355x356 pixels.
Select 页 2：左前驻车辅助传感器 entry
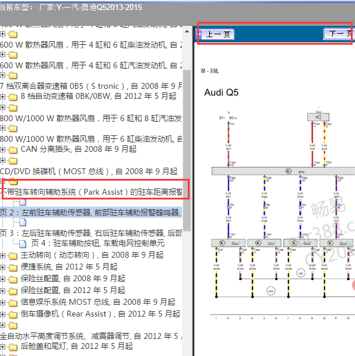coord(91,213)
